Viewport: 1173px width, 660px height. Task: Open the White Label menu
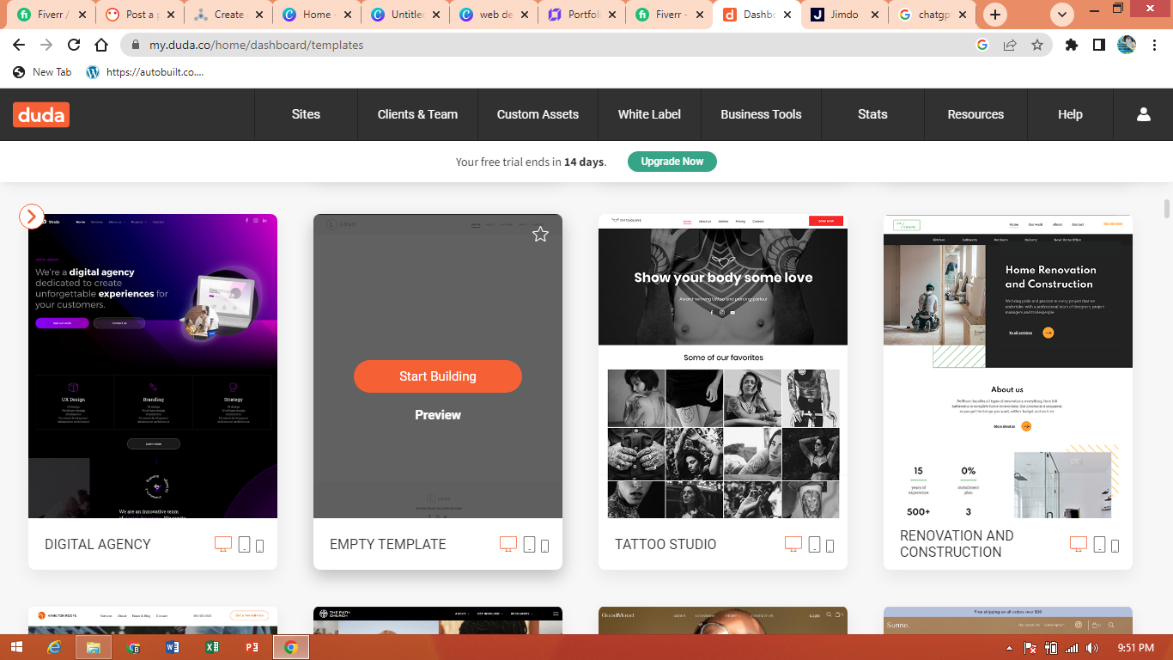tap(649, 114)
